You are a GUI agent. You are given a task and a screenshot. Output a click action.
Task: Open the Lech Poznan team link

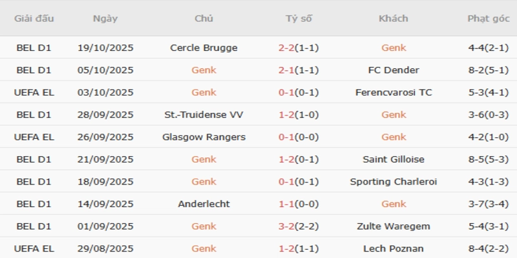[x=394, y=248]
